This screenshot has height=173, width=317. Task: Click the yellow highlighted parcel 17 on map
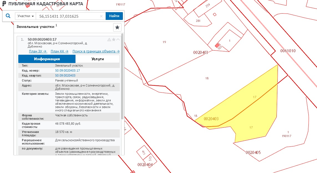click(250, 111)
